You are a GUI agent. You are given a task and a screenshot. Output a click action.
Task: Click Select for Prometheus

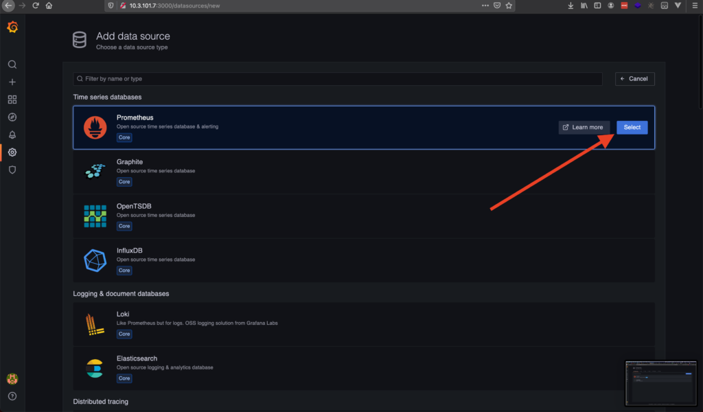click(632, 127)
